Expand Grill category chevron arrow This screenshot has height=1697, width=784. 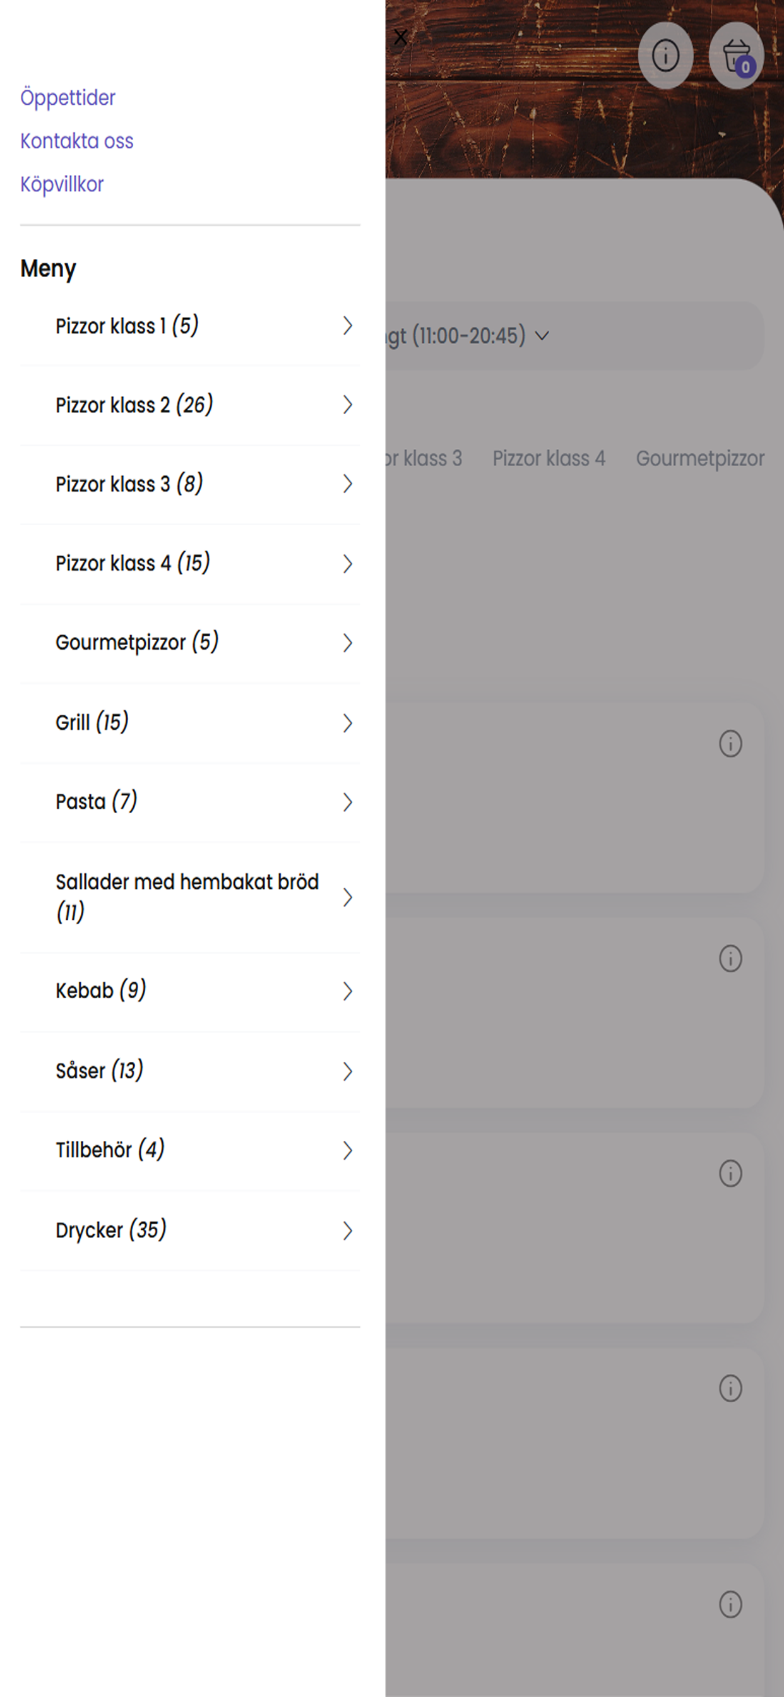[x=347, y=723]
